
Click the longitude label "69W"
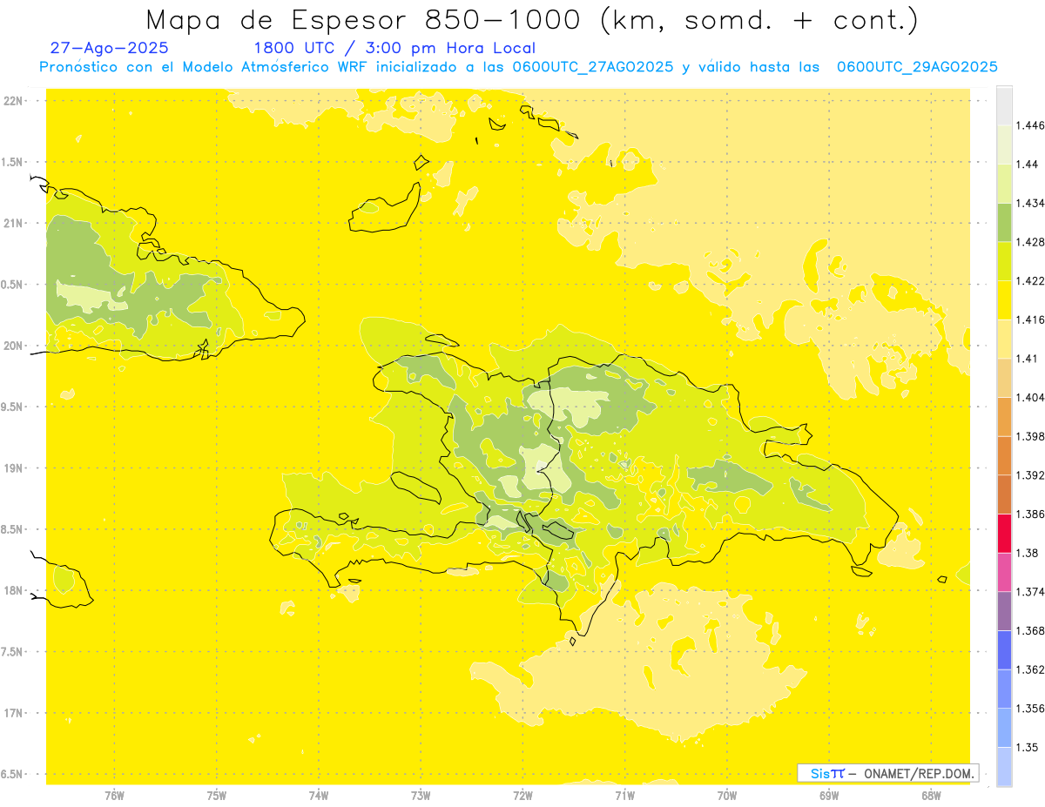[x=829, y=795]
